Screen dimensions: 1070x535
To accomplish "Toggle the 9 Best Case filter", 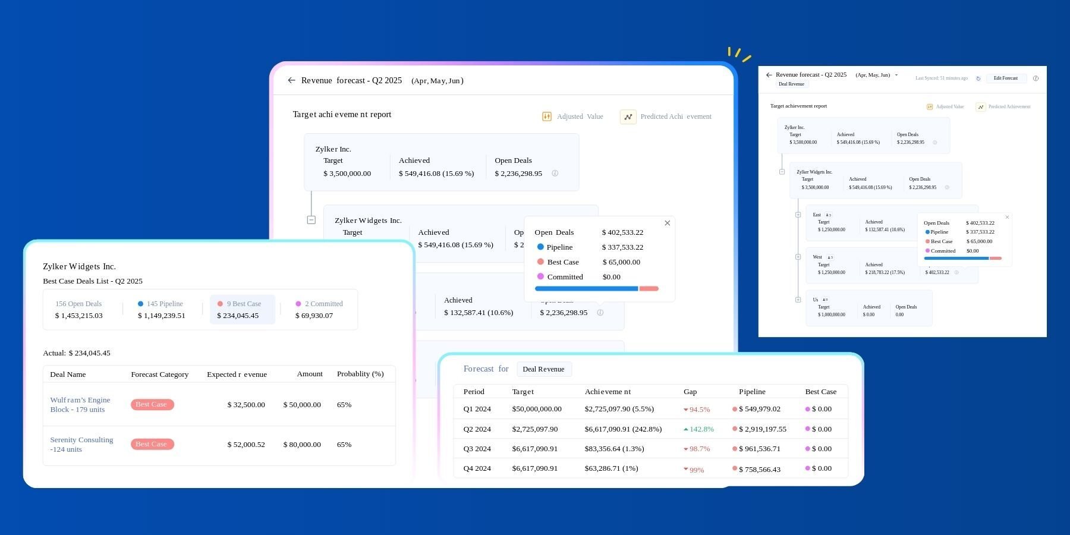I will (x=243, y=309).
